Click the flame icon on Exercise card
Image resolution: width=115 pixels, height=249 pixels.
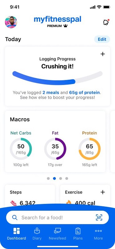[x=69, y=203]
